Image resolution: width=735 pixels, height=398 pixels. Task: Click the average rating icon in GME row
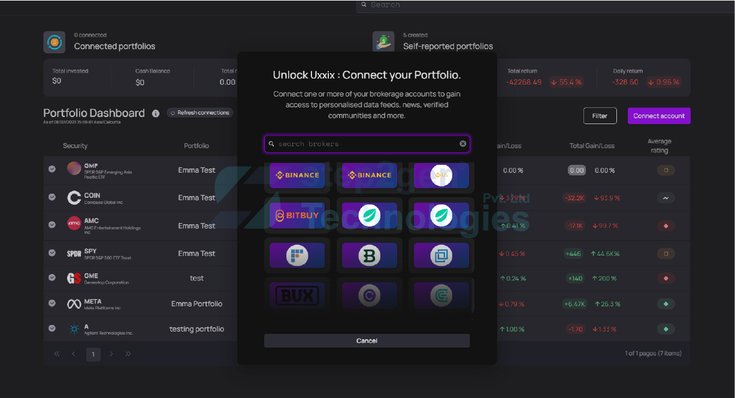tap(666, 278)
